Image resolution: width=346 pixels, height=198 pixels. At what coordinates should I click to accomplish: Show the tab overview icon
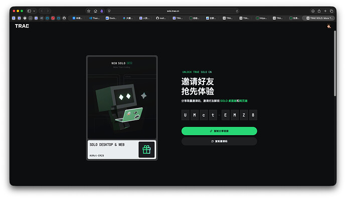[x=331, y=11]
